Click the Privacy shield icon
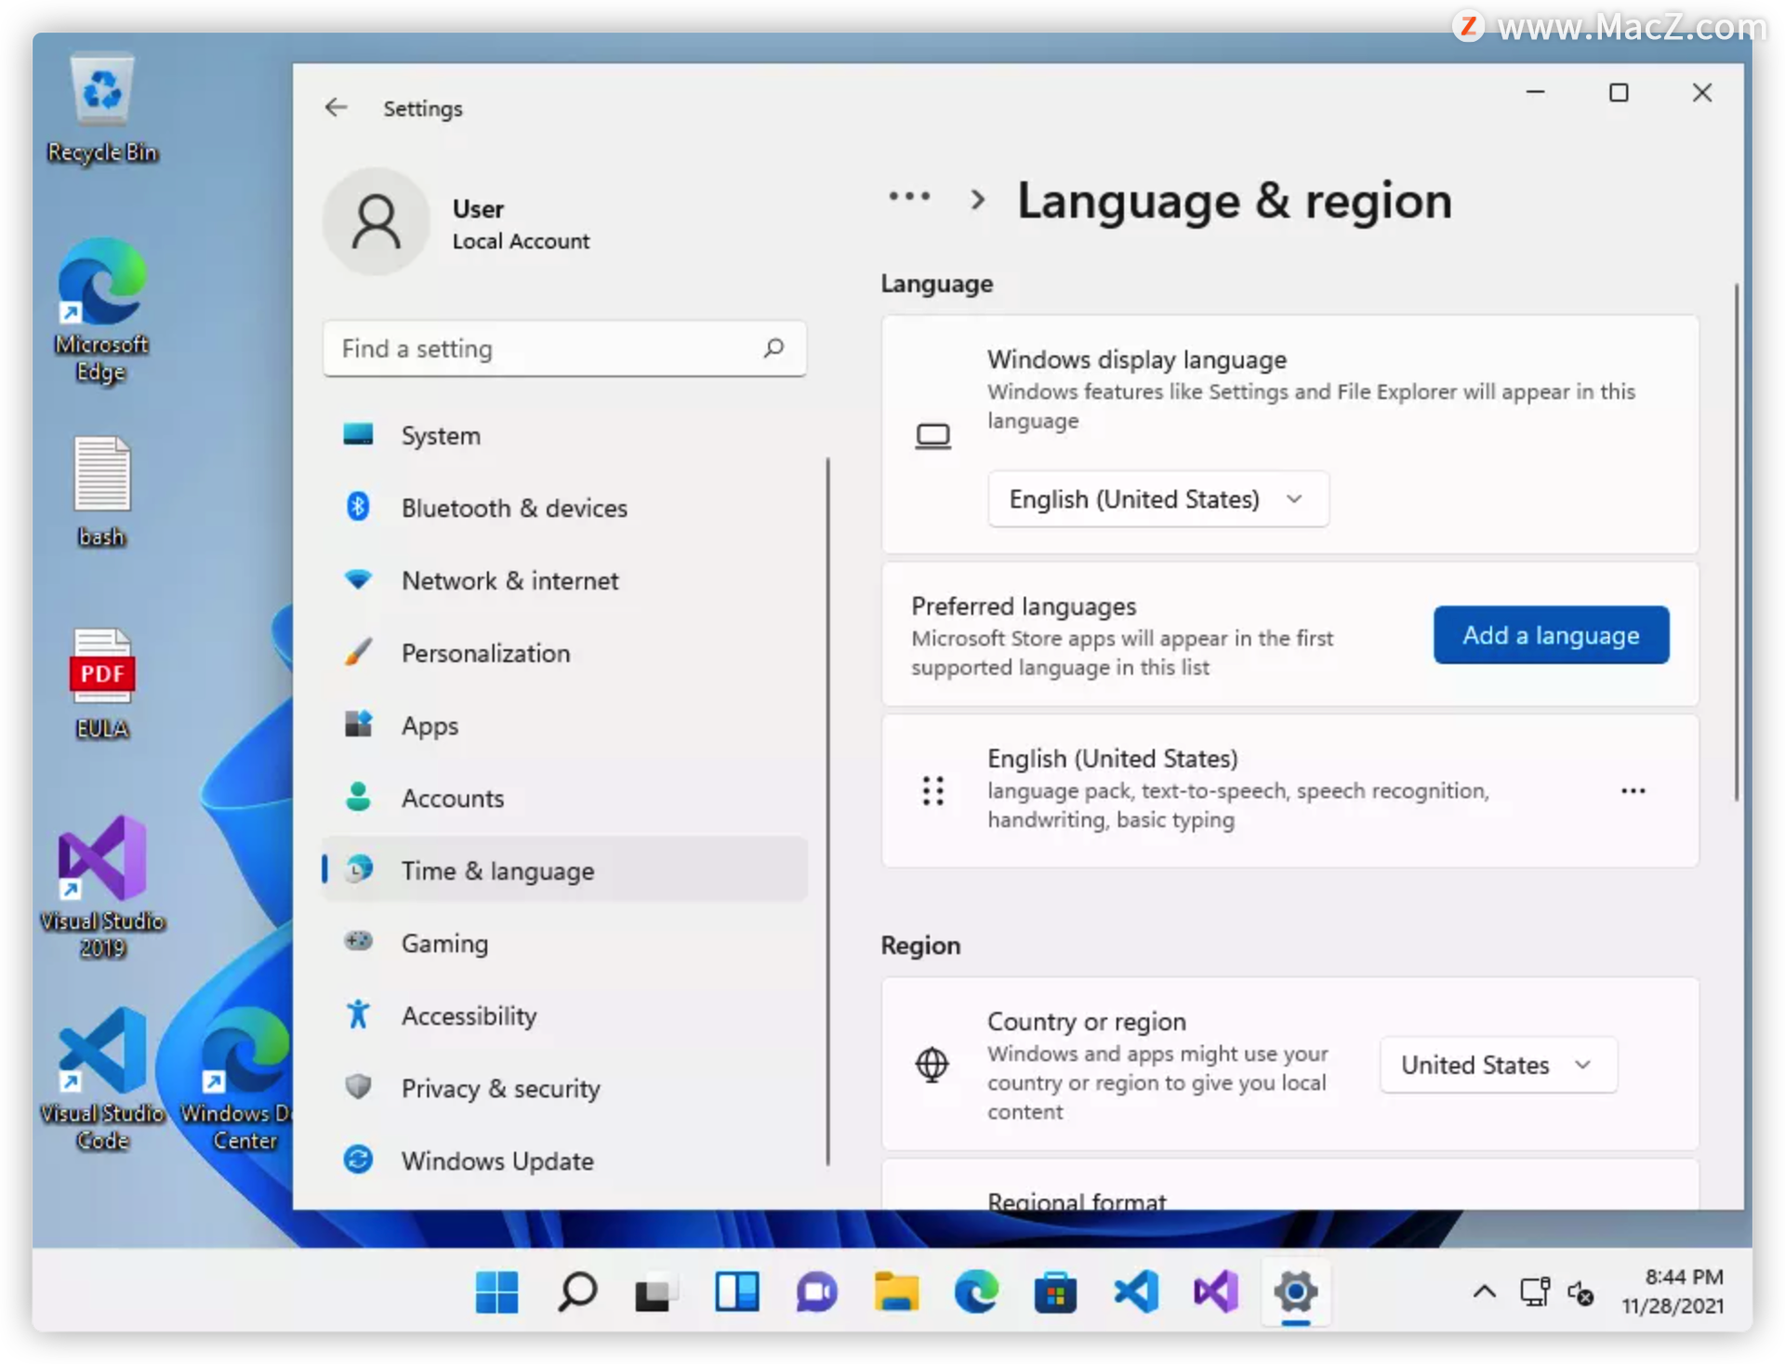This screenshot has height=1364, width=1785. point(358,1086)
